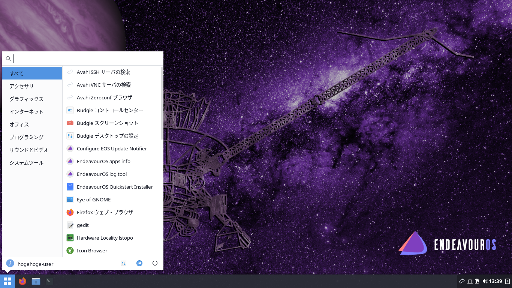
Task: Launch Avahi VNC サーバの検索 icon
Action: pos(70,85)
